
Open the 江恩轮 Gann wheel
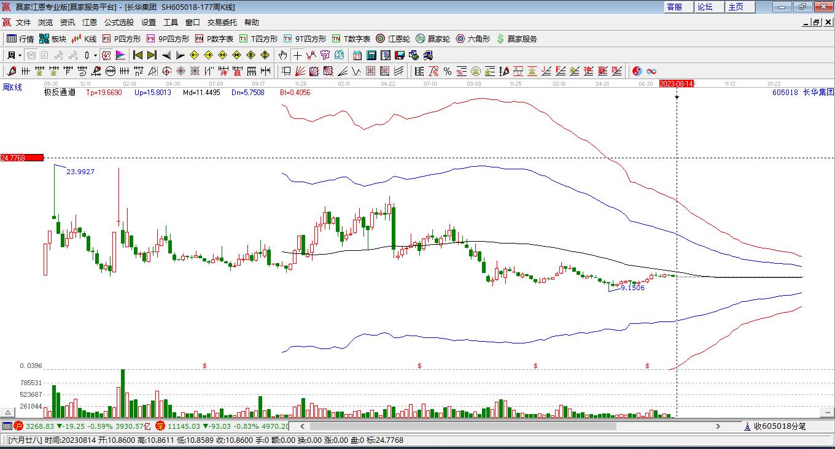pyautogui.click(x=393, y=39)
